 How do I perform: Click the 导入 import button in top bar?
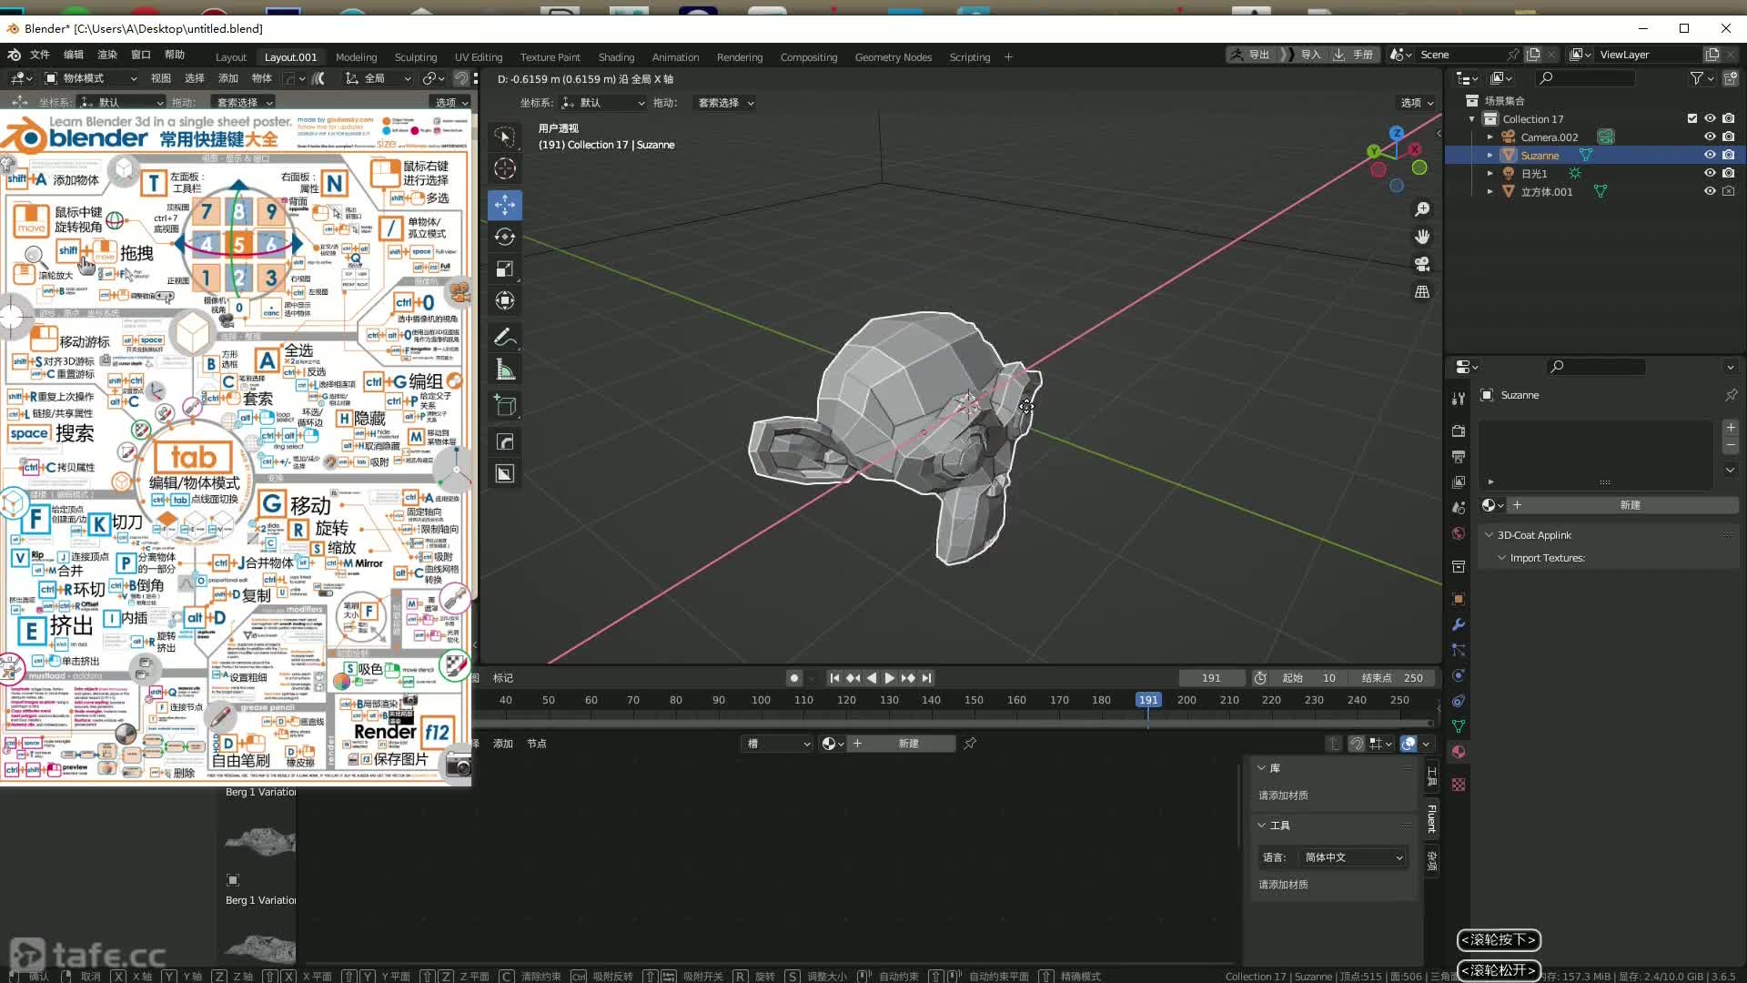[1303, 55]
